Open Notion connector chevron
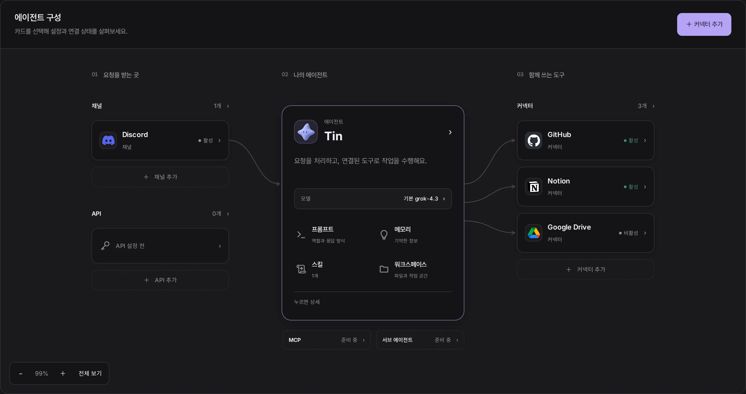746x394 pixels. [x=645, y=187]
